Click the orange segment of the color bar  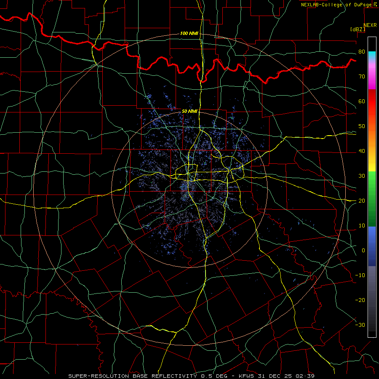372,138
